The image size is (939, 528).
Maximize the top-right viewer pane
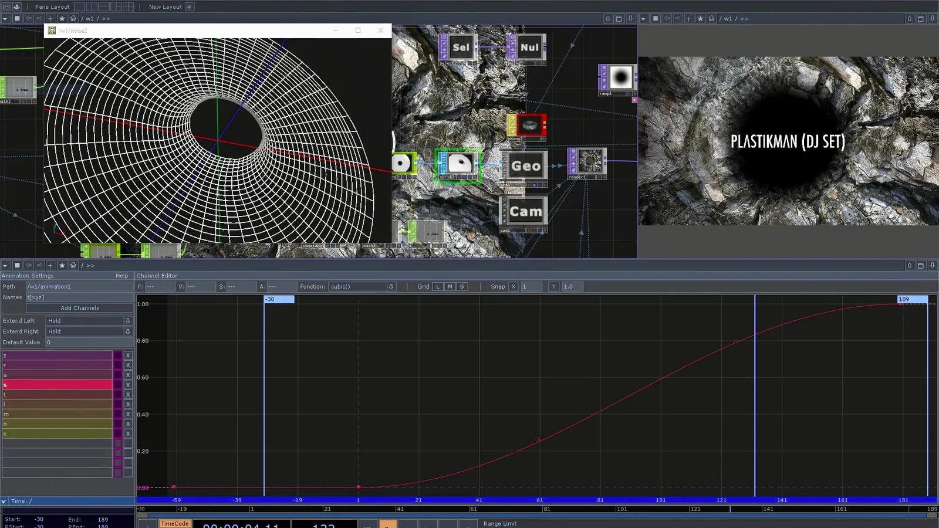[921, 19]
